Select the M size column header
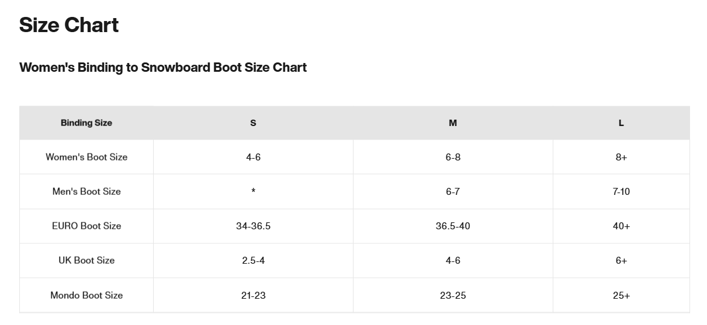 [x=453, y=123]
